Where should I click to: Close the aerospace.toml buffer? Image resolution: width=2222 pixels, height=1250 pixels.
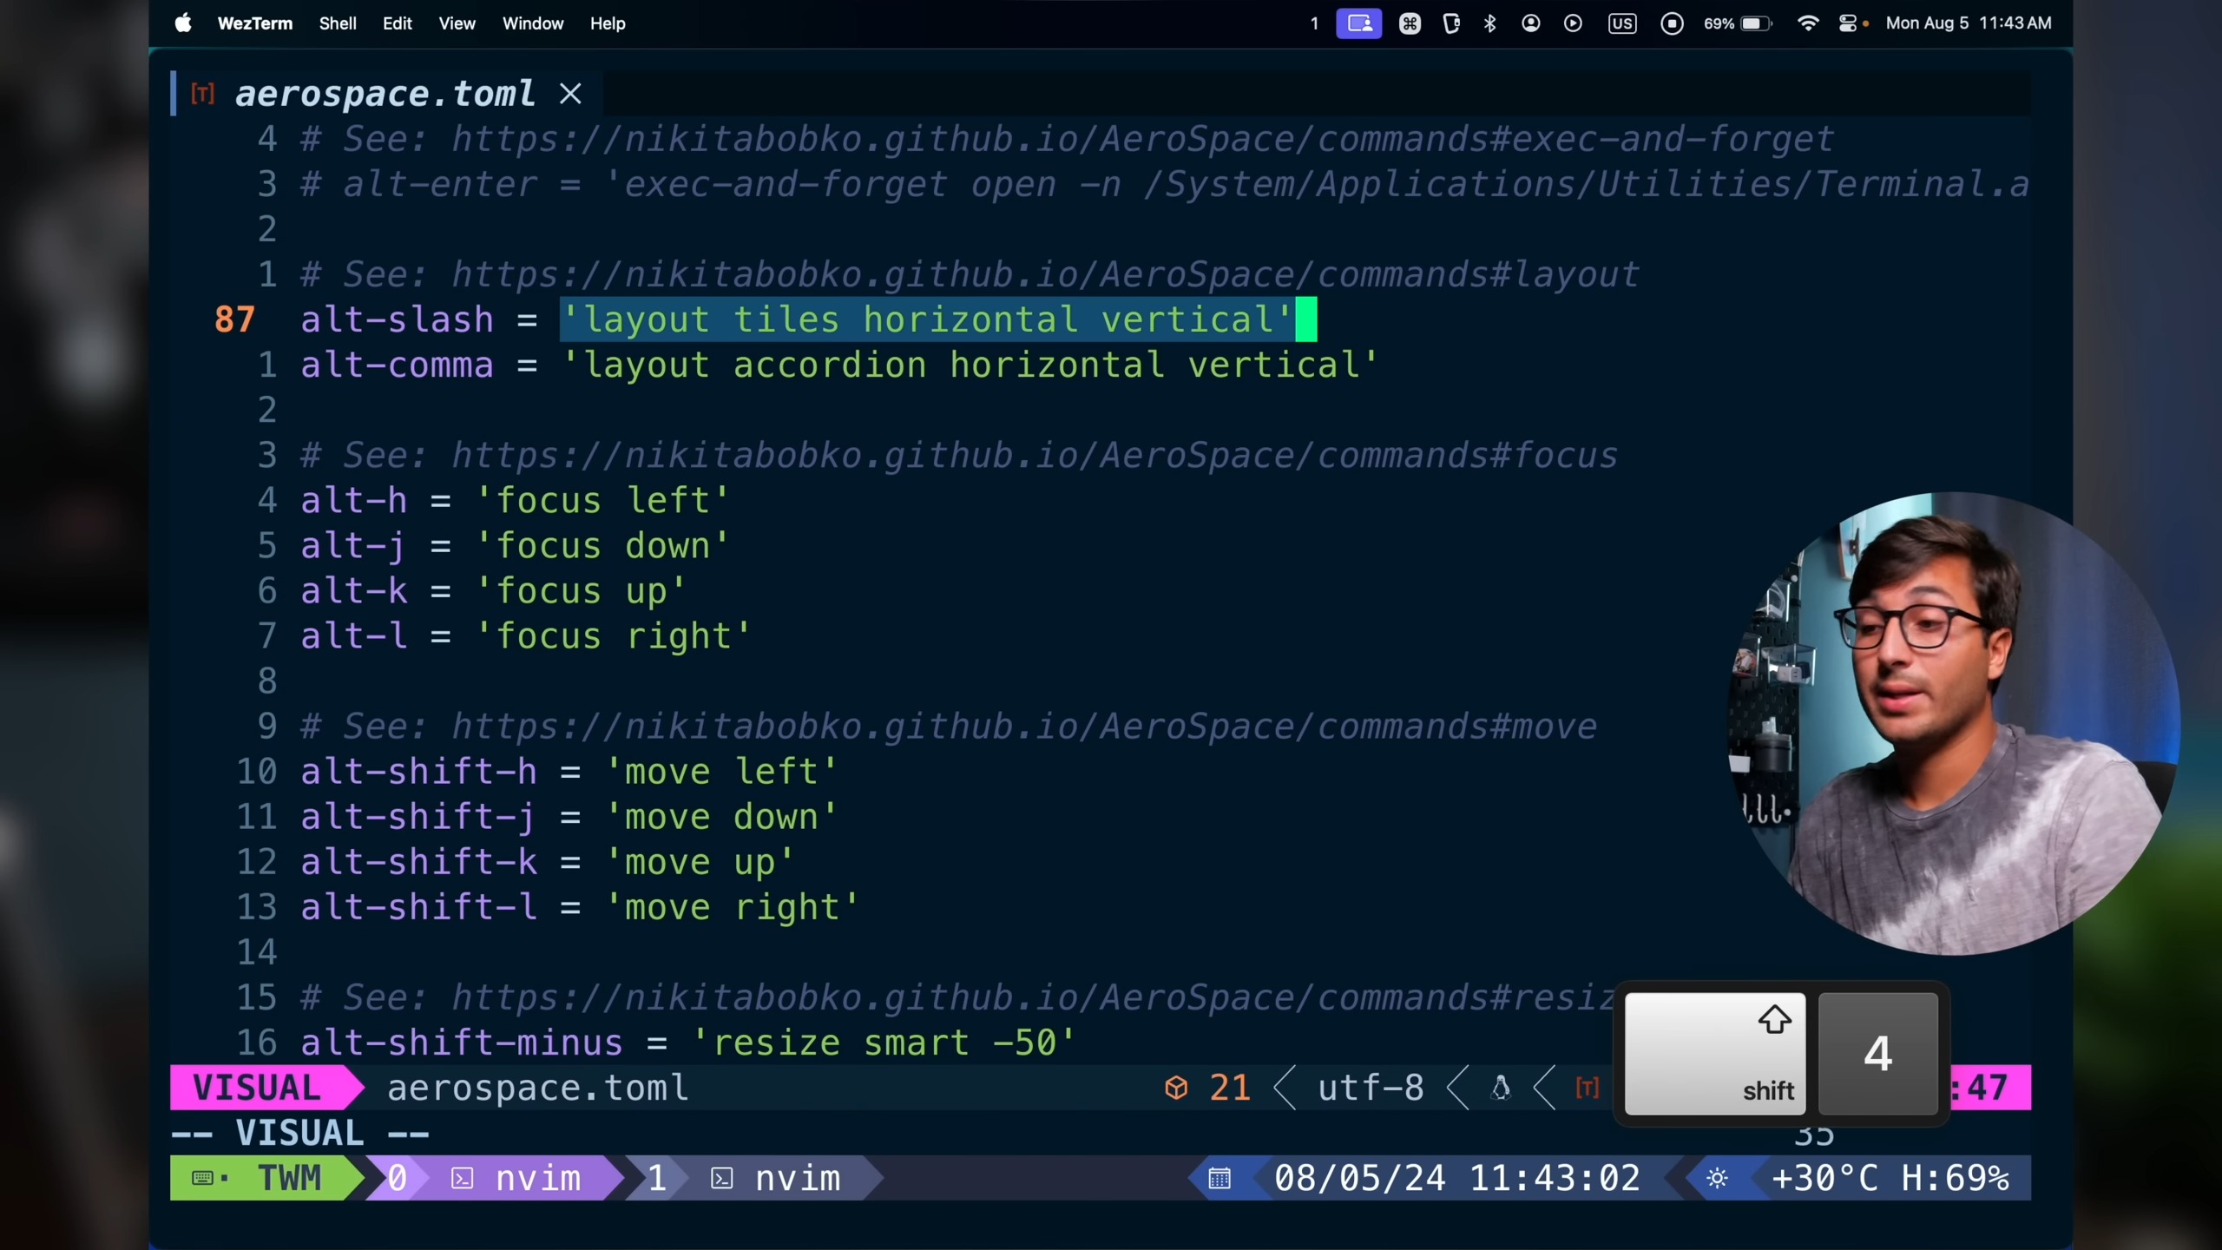pyautogui.click(x=570, y=94)
